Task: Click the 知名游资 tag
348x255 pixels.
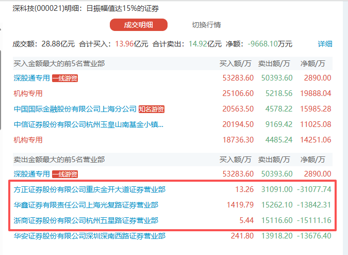Action: [152, 109]
